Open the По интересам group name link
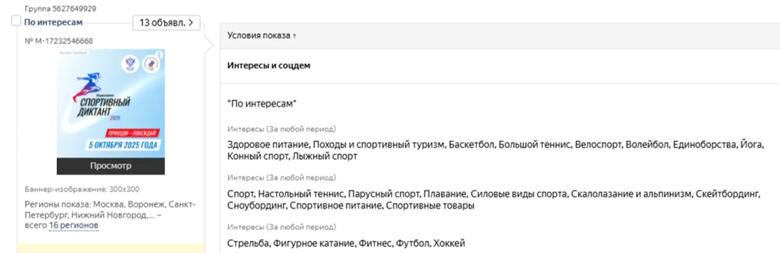The height and width of the screenshot is (253, 780). [x=54, y=22]
